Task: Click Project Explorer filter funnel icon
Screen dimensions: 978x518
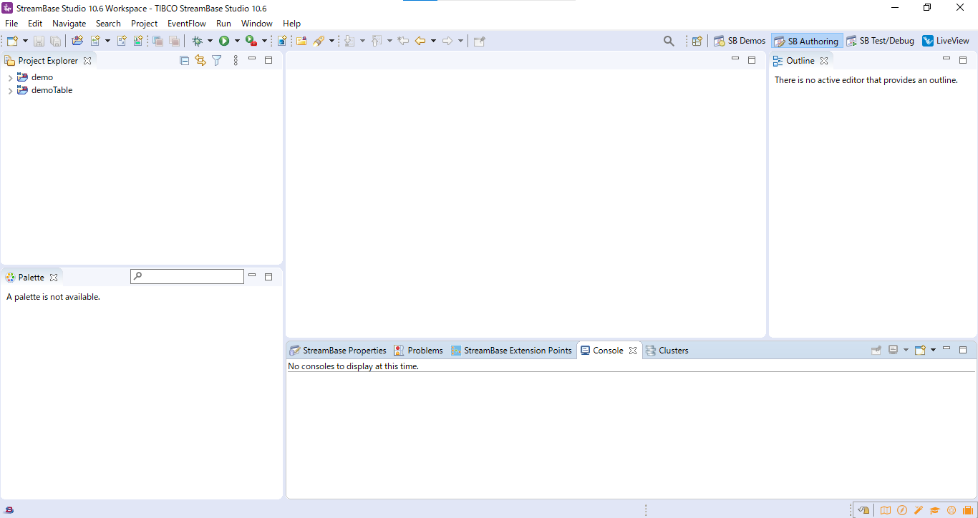Action: 216,61
